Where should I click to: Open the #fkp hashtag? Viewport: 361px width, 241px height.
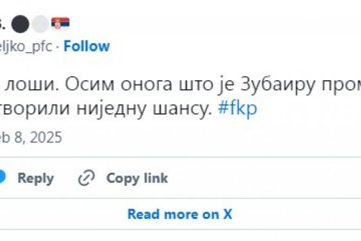[x=237, y=108]
